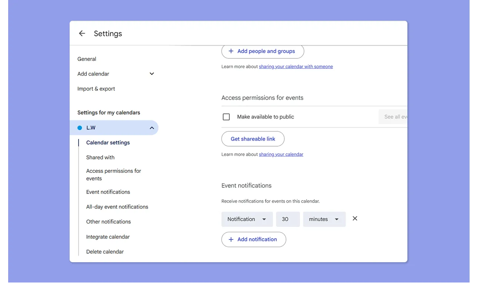
Task: Click the back arrow to exit Settings
Action: [x=82, y=33]
